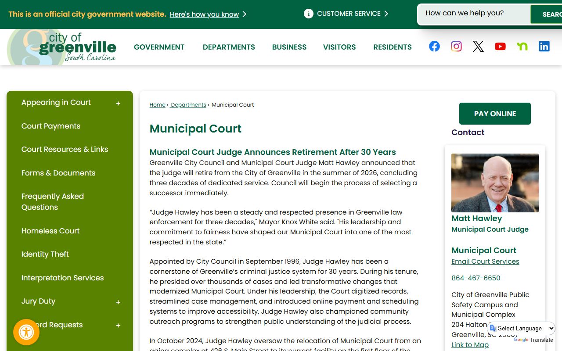Expand the Record Requests submenu
The width and height of the screenshot is (562, 351).
[x=118, y=326]
